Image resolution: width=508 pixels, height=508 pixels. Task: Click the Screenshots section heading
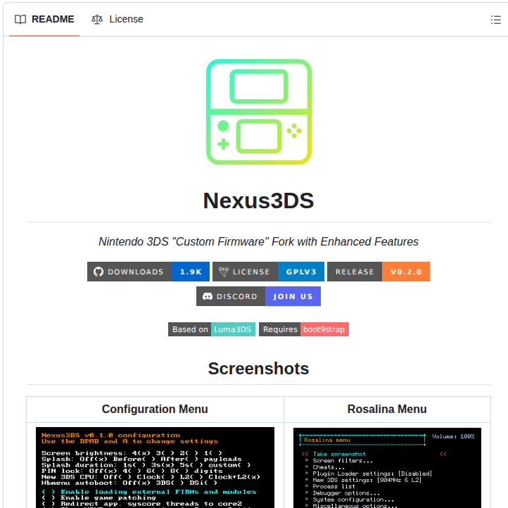[x=258, y=369]
